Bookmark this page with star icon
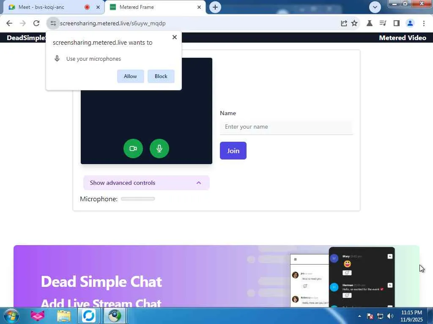 (354, 24)
